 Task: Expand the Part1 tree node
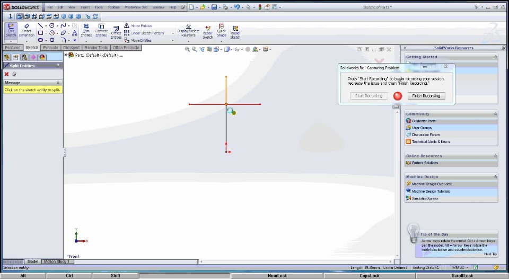pyautogui.click(x=66, y=55)
